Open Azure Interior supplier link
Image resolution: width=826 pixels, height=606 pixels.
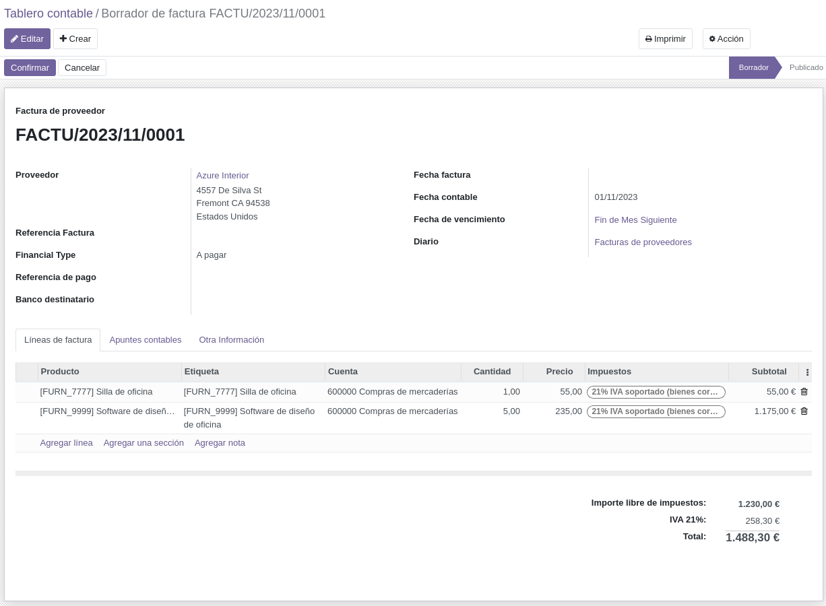point(223,175)
